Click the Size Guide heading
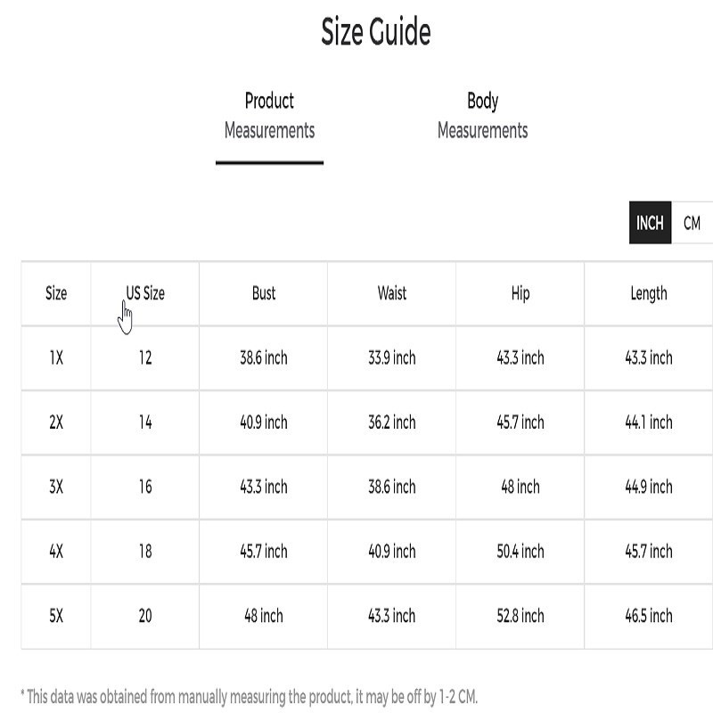Image resolution: width=713 pixels, height=713 pixels. point(376,33)
